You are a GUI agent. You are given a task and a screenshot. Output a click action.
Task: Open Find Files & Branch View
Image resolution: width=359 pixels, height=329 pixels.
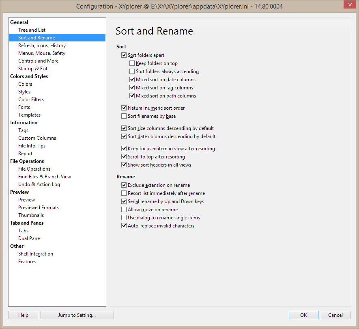coord(44,177)
